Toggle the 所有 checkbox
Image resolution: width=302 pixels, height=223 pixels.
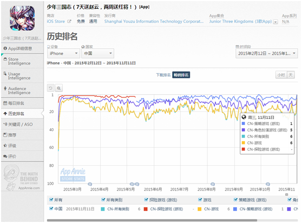tap(51, 200)
